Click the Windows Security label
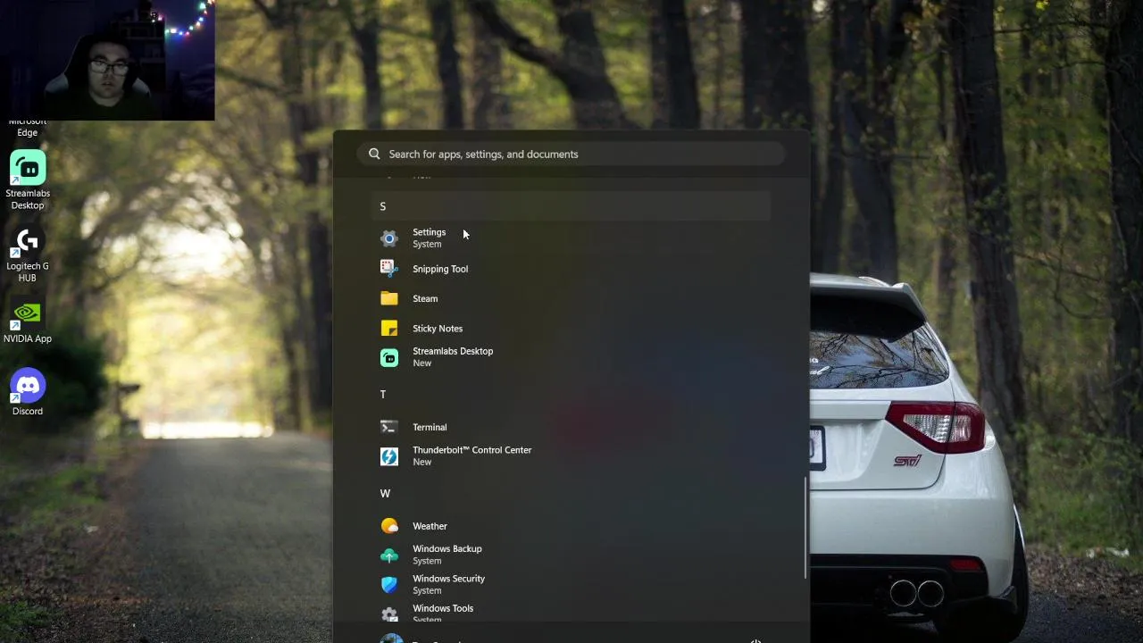1143x643 pixels. click(448, 579)
